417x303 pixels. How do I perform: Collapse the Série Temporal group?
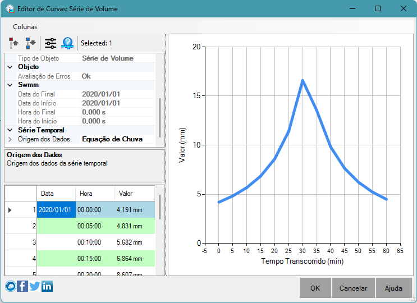(10, 130)
